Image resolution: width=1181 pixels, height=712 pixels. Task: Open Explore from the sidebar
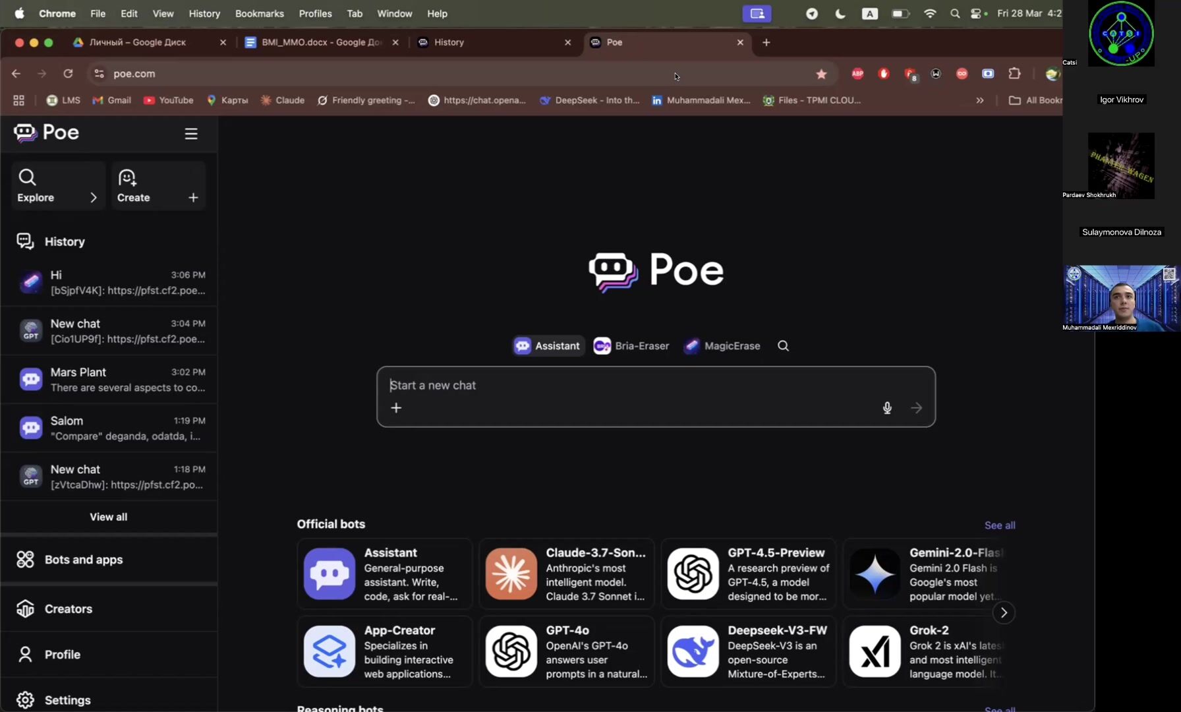58,186
